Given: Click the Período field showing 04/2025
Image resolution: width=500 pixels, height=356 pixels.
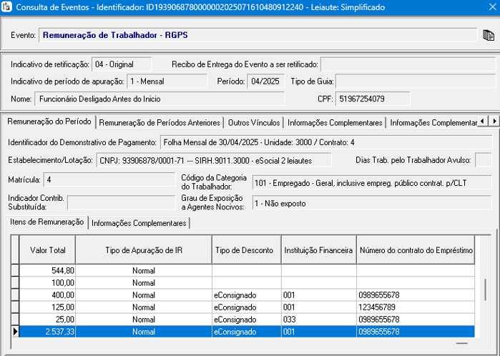Looking at the screenshot, I should 265,81.
